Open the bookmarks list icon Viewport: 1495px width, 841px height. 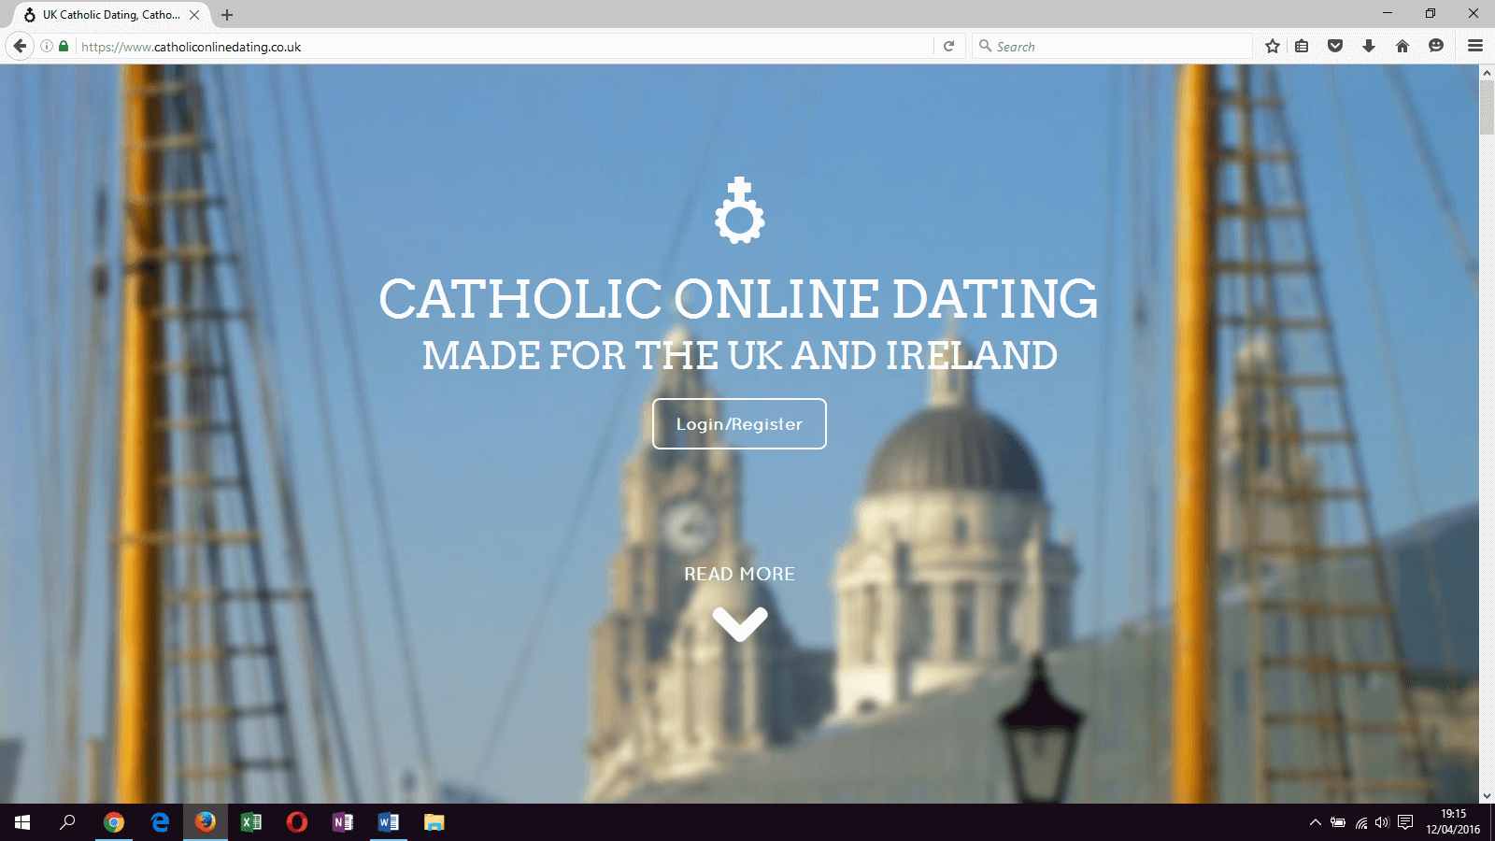tap(1302, 46)
